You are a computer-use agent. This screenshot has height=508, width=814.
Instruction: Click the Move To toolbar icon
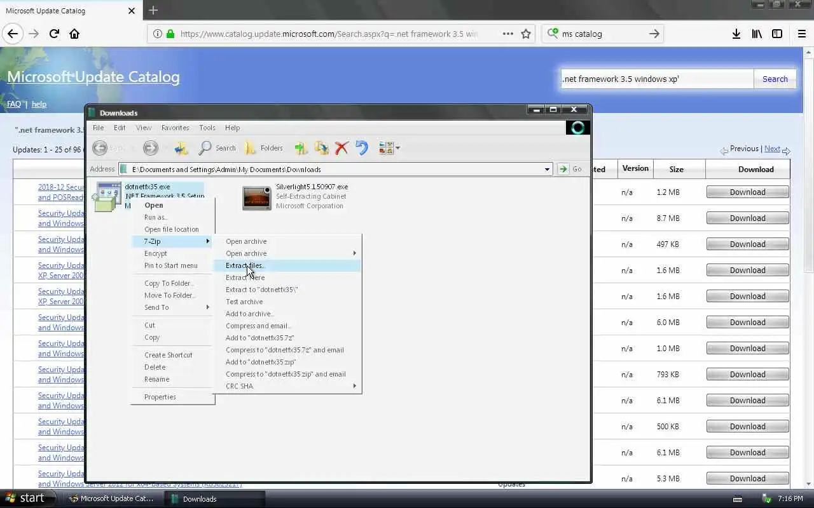(x=301, y=148)
